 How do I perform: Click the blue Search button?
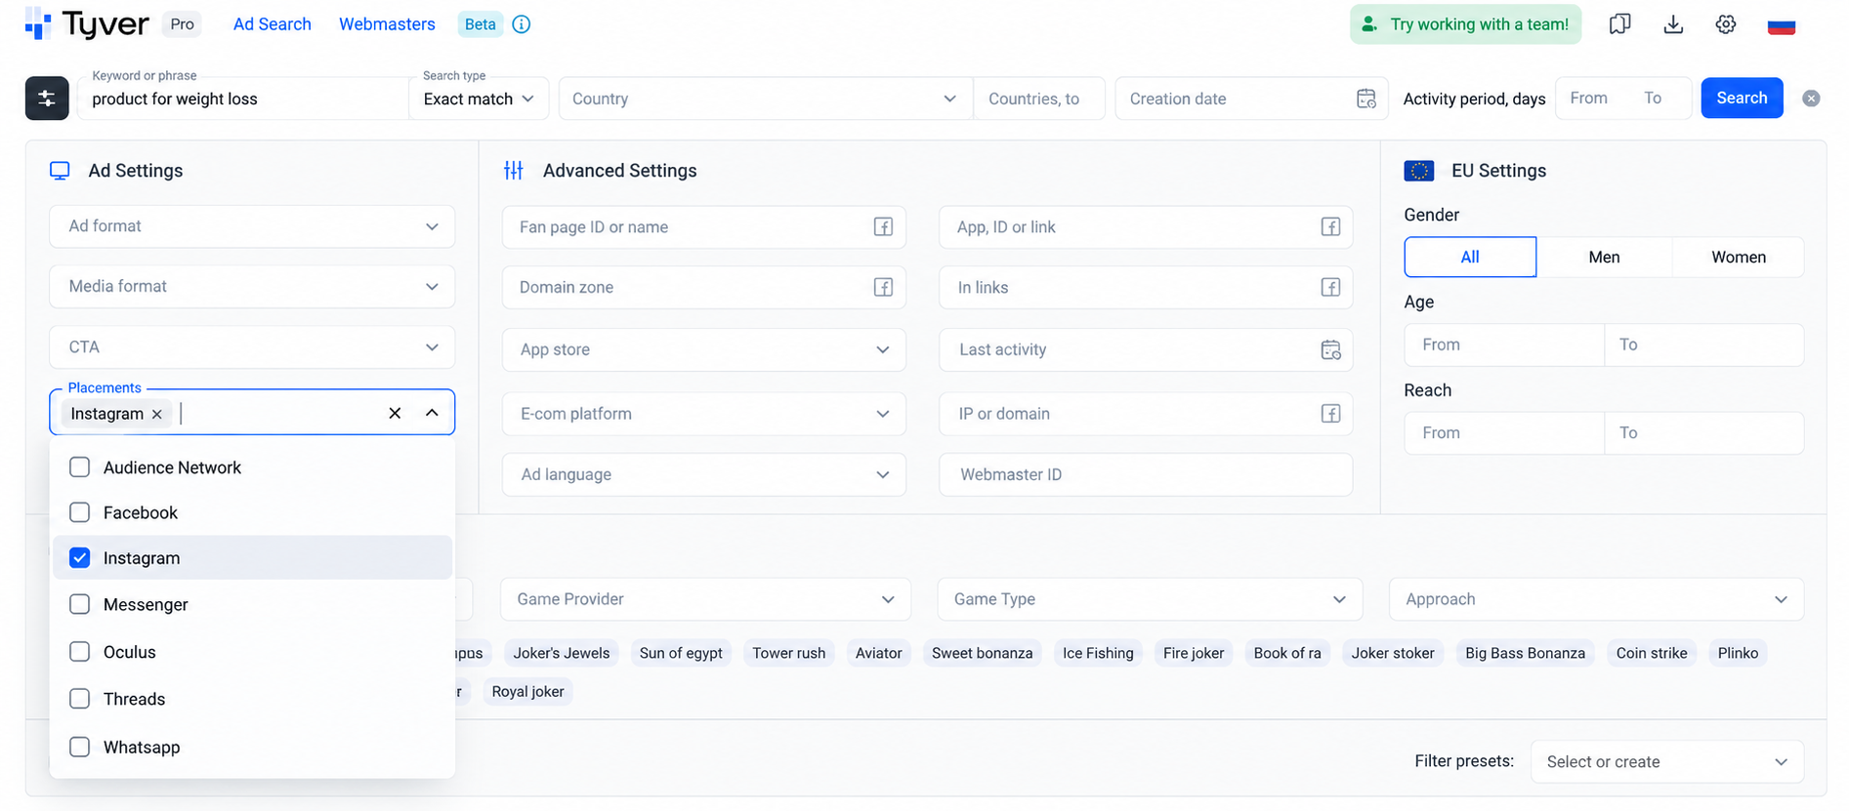(1742, 98)
